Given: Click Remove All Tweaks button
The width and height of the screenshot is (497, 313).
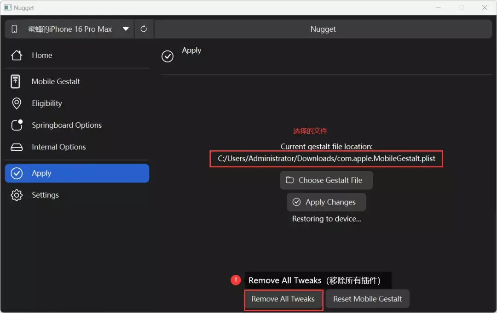Looking at the screenshot, I should pyautogui.click(x=283, y=299).
